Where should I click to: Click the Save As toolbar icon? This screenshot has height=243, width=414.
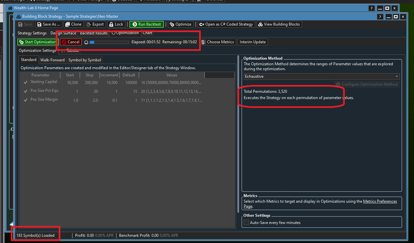(49, 24)
